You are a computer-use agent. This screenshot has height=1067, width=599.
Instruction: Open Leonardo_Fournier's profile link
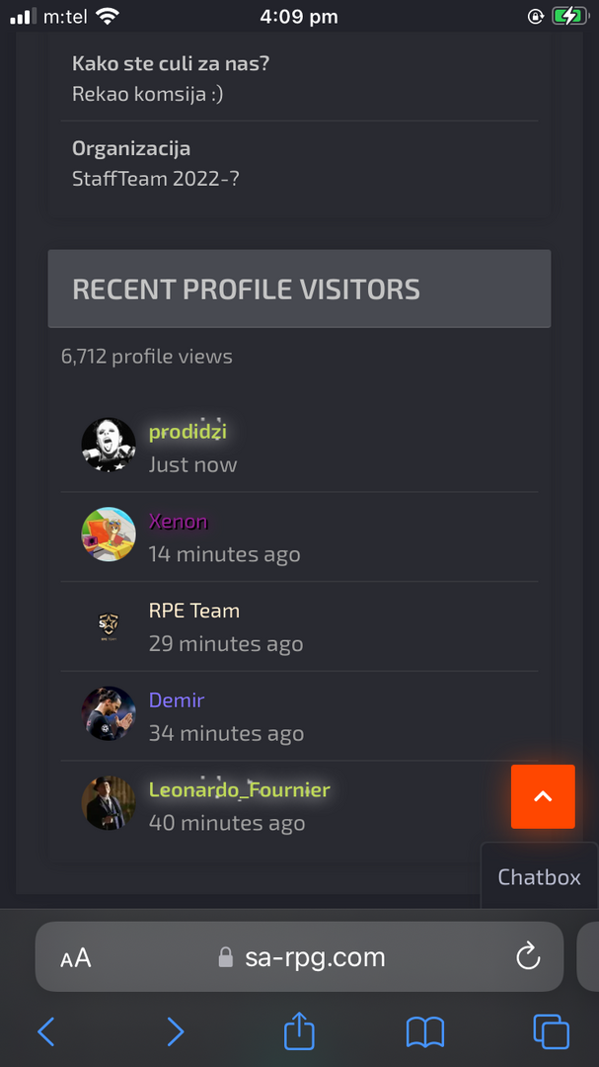click(240, 789)
